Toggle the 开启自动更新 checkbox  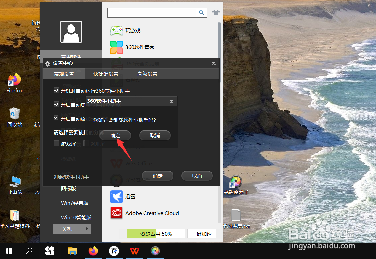(56, 105)
